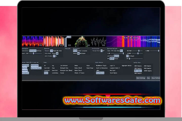
Task: Choose 16384 Samples buffer size
Action: point(148,71)
